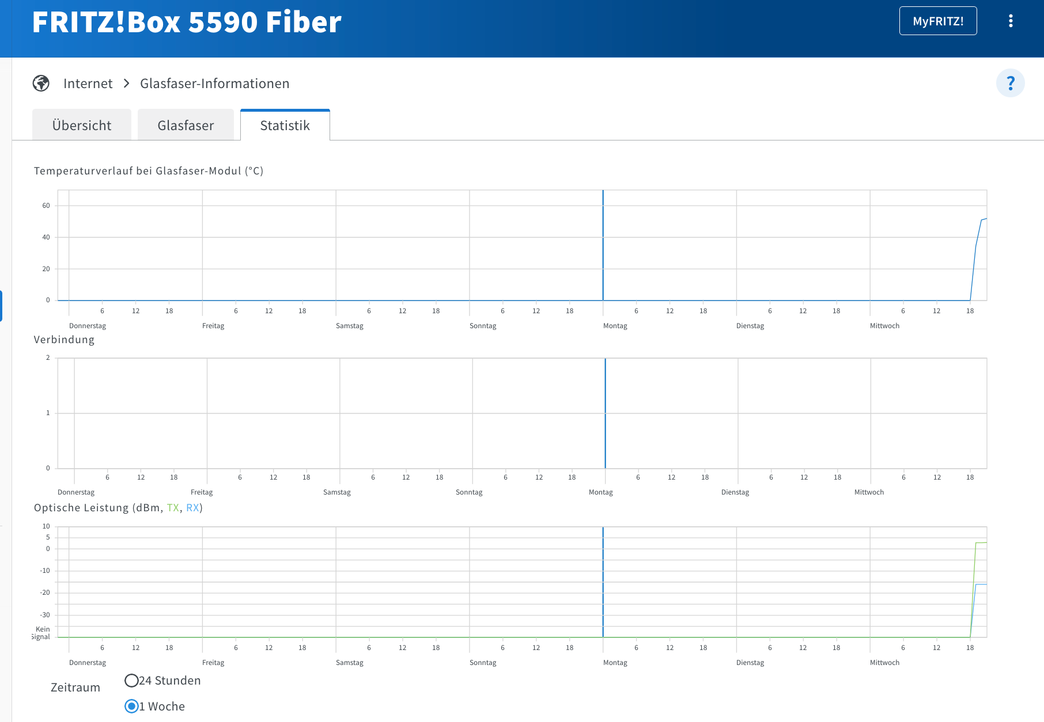Viewport: 1044px width, 722px height.
Task: Click the Optische Leistung heading
Action: click(x=118, y=508)
